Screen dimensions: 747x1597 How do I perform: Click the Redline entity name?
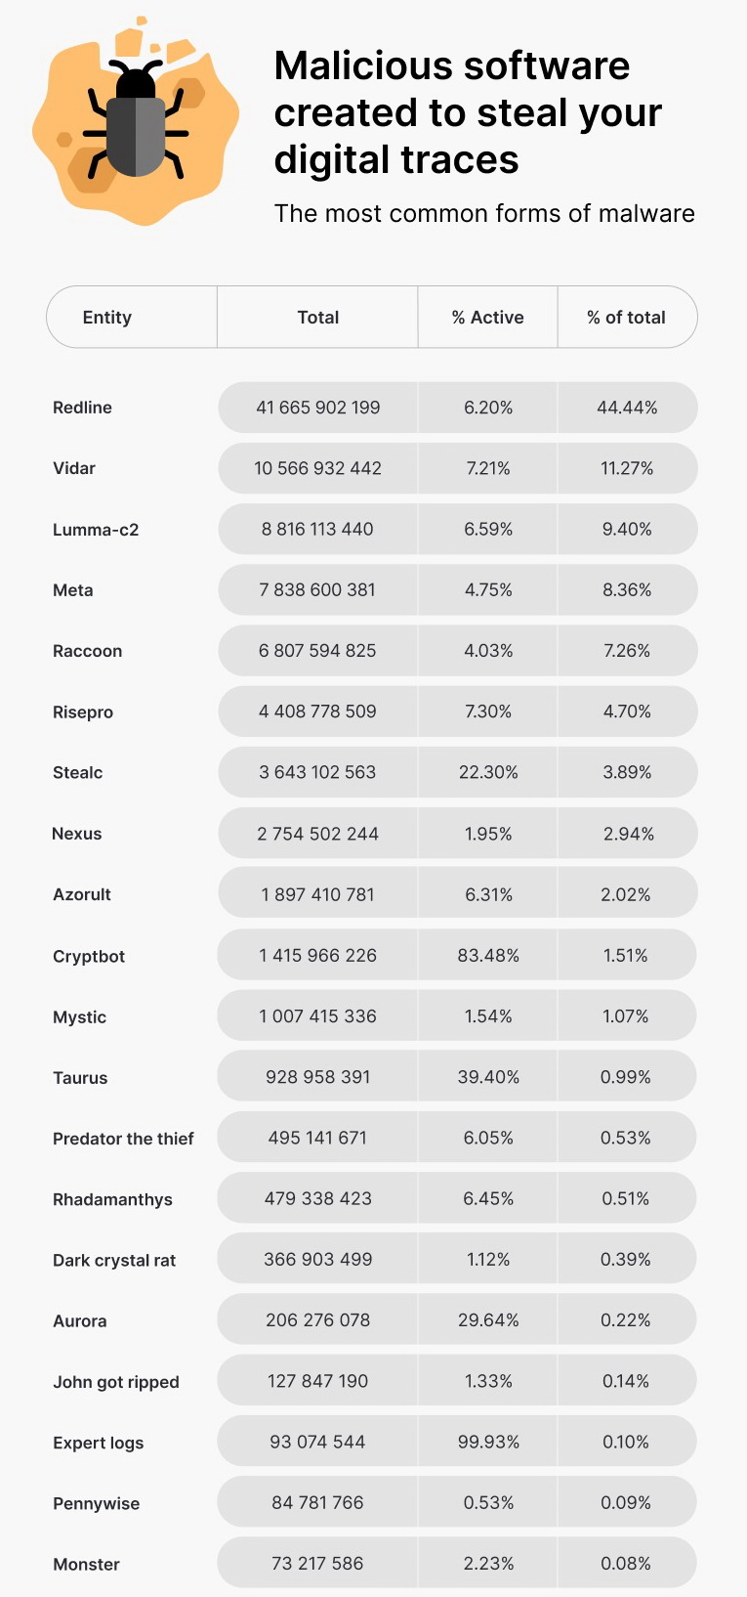(x=82, y=408)
